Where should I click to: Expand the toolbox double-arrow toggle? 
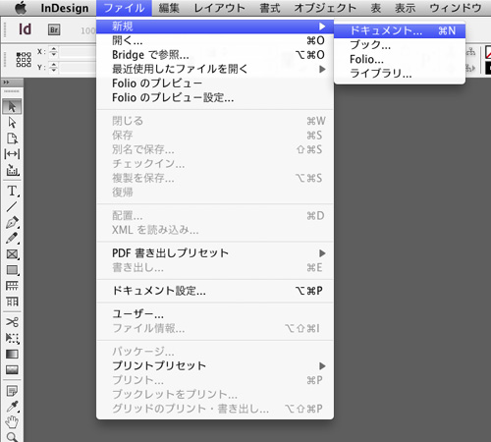6,83
